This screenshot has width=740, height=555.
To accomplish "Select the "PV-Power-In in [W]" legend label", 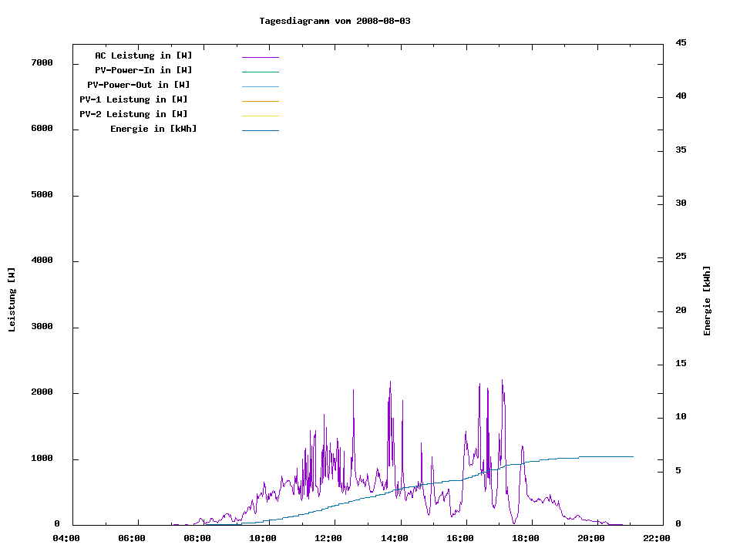I will tap(143, 70).
